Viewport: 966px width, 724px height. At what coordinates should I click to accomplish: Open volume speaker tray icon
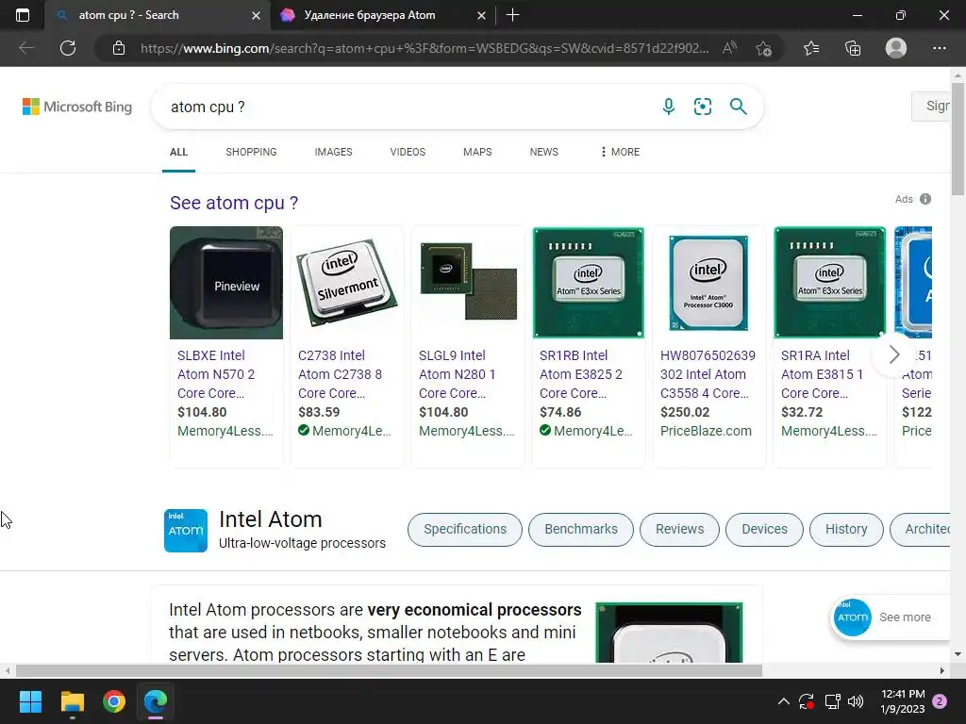[x=856, y=701]
